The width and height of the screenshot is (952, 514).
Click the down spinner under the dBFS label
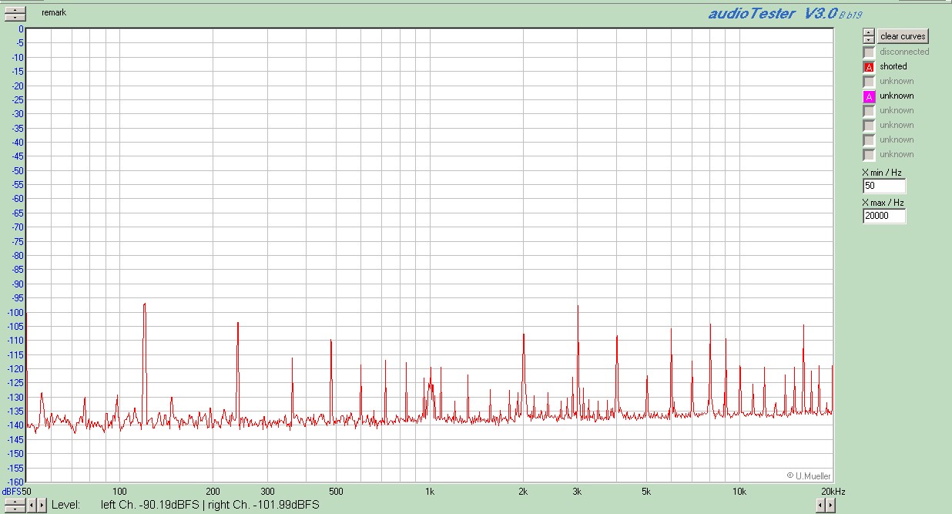(x=15, y=509)
